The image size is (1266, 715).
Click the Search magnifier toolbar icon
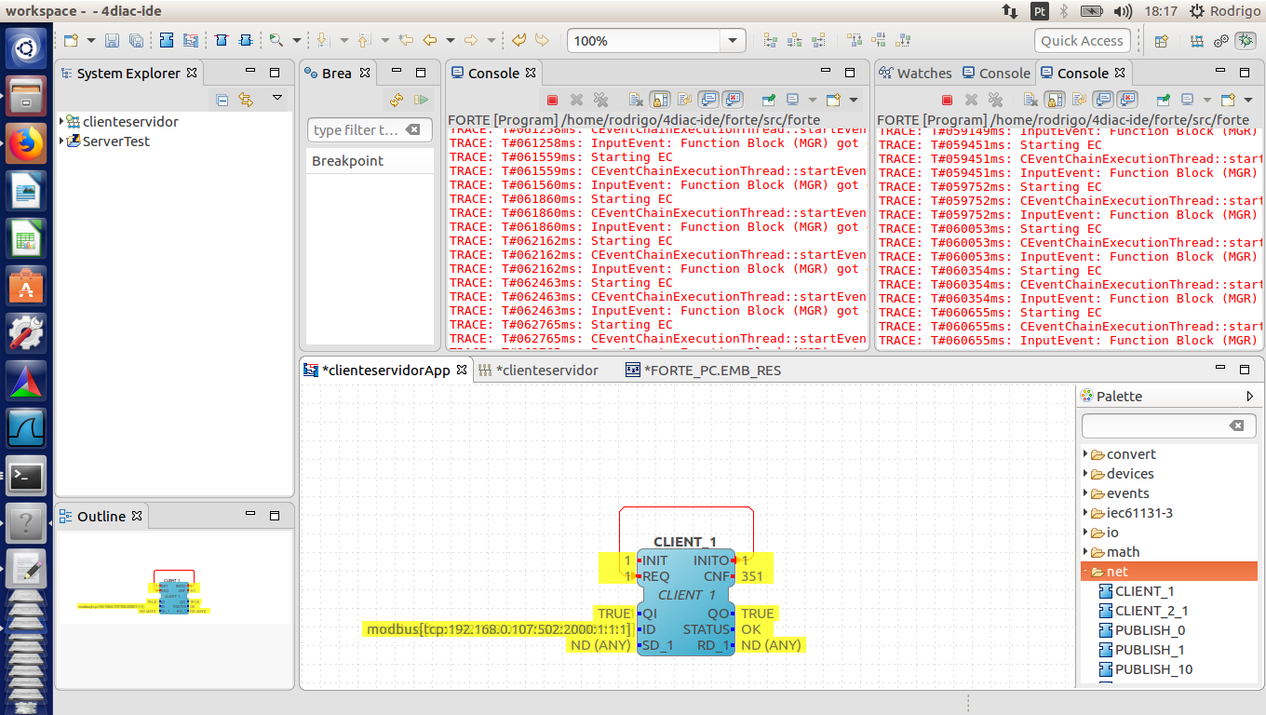pyautogui.click(x=276, y=41)
